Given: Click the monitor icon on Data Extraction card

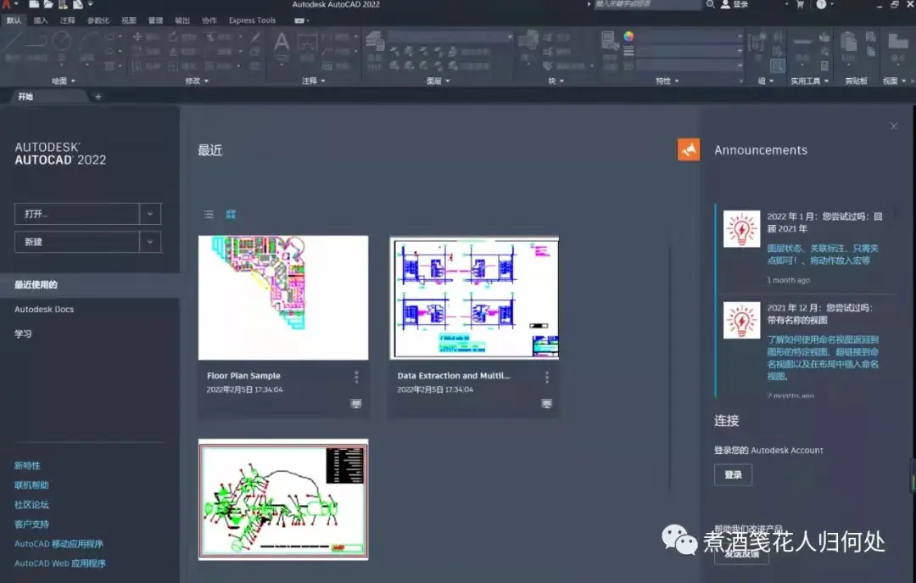Looking at the screenshot, I should (x=546, y=403).
